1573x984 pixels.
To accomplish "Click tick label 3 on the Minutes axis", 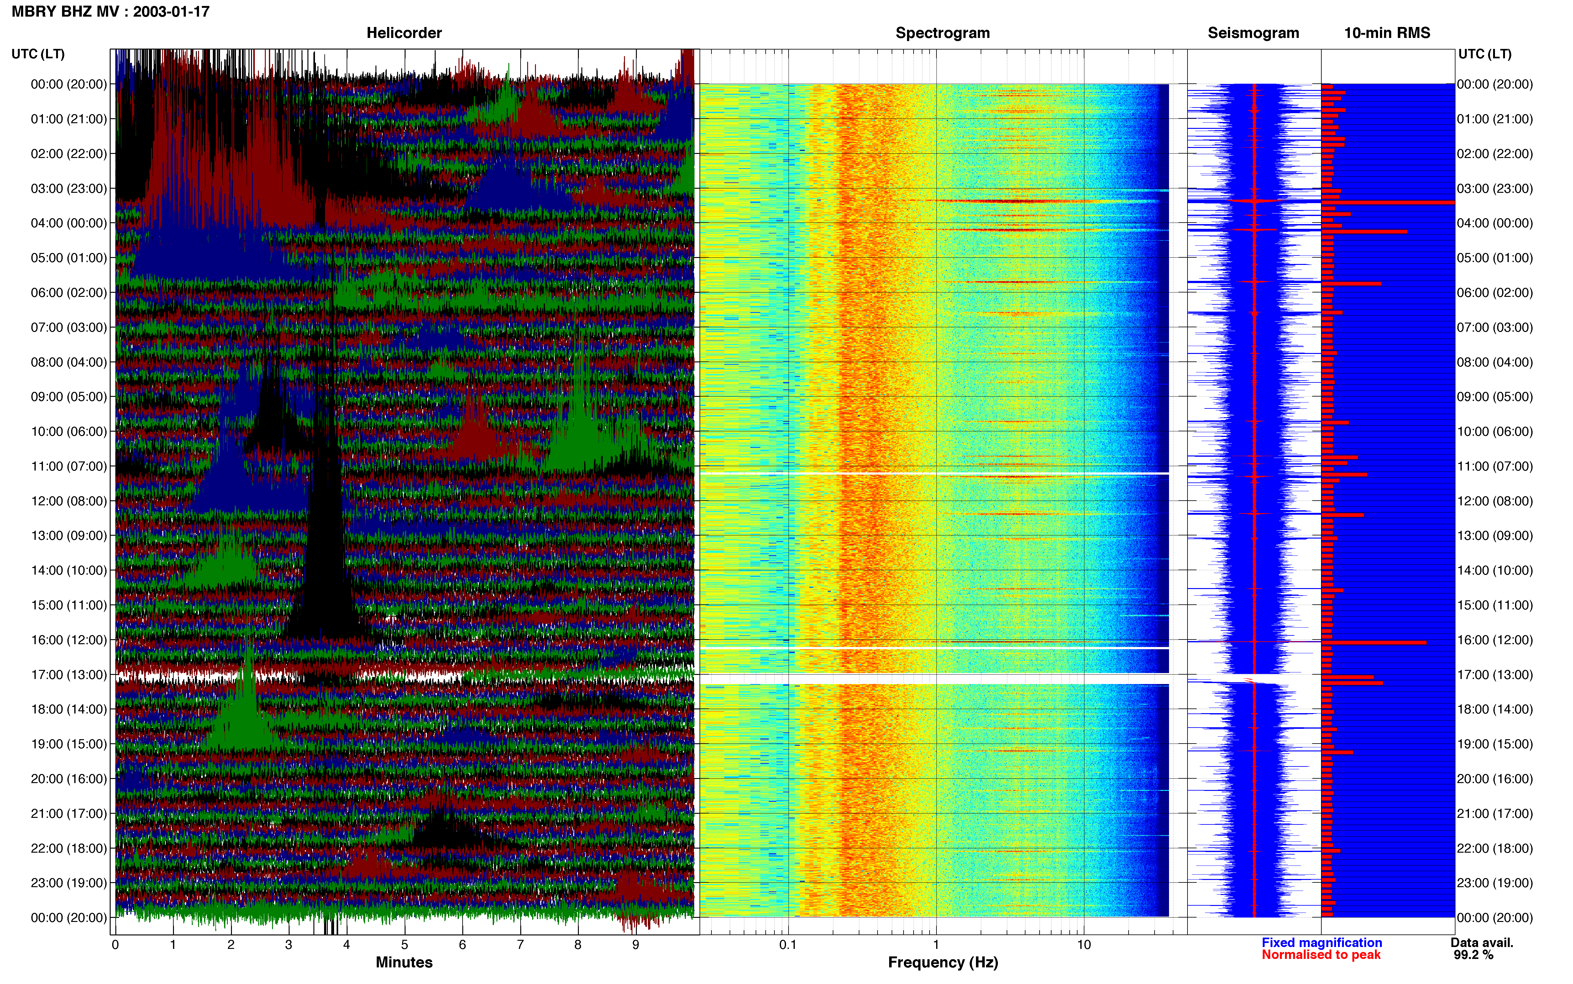I will [289, 945].
